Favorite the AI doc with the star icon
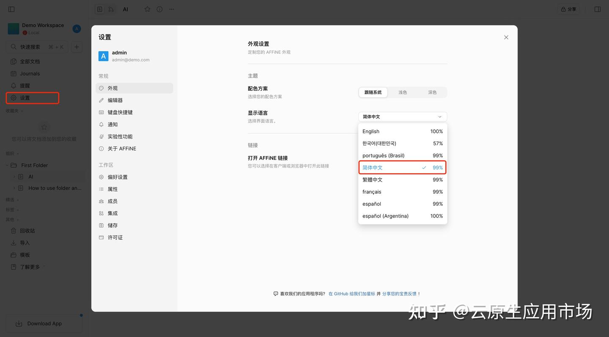The height and width of the screenshot is (337, 609). coord(147,9)
